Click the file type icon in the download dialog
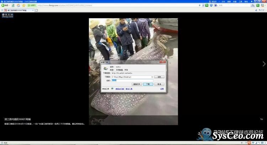This screenshot has width=267, height=145. pos(105,68)
